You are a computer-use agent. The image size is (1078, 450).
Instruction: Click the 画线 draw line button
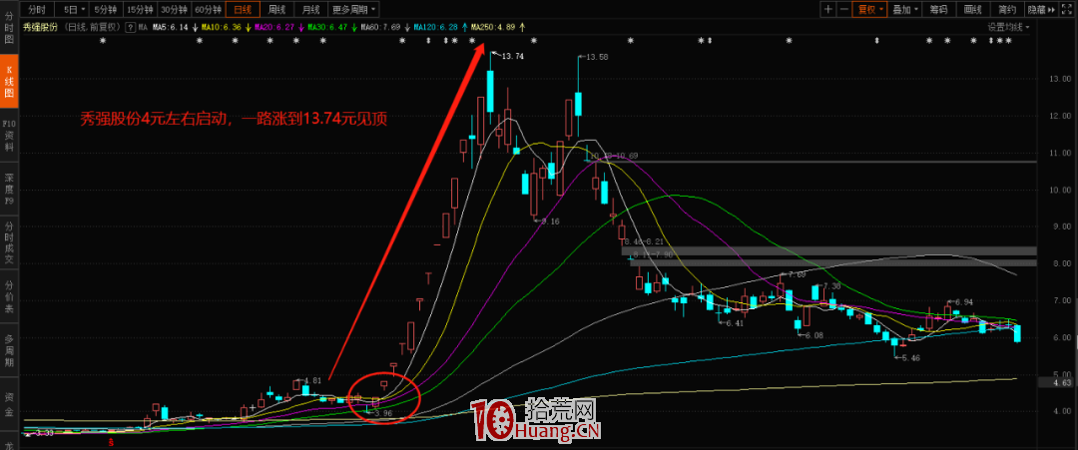click(973, 10)
